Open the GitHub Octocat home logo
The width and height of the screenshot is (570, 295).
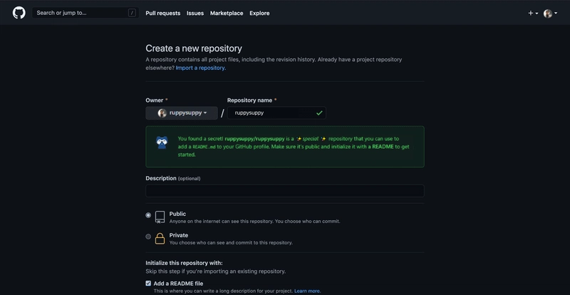19,13
